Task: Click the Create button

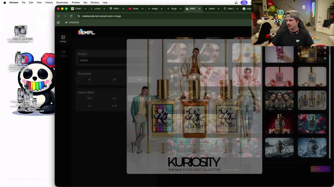Action: [x=320, y=169]
